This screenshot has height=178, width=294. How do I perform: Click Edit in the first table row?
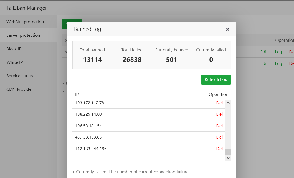[x=264, y=52]
